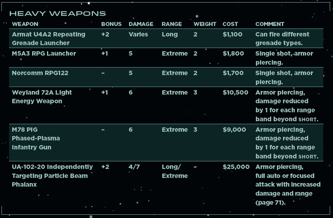Select Weyland 72A Light Energy Weapon entry
This screenshot has width=333, height=218.
(42, 97)
